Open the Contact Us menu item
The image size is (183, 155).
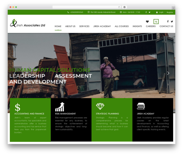pyautogui.click(x=166, y=26)
